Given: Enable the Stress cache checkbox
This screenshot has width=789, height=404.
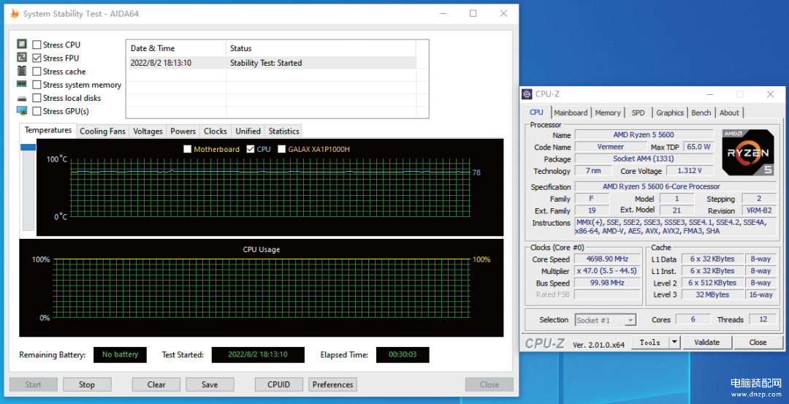Looking at the screenshot, I should tap(37, 72).
